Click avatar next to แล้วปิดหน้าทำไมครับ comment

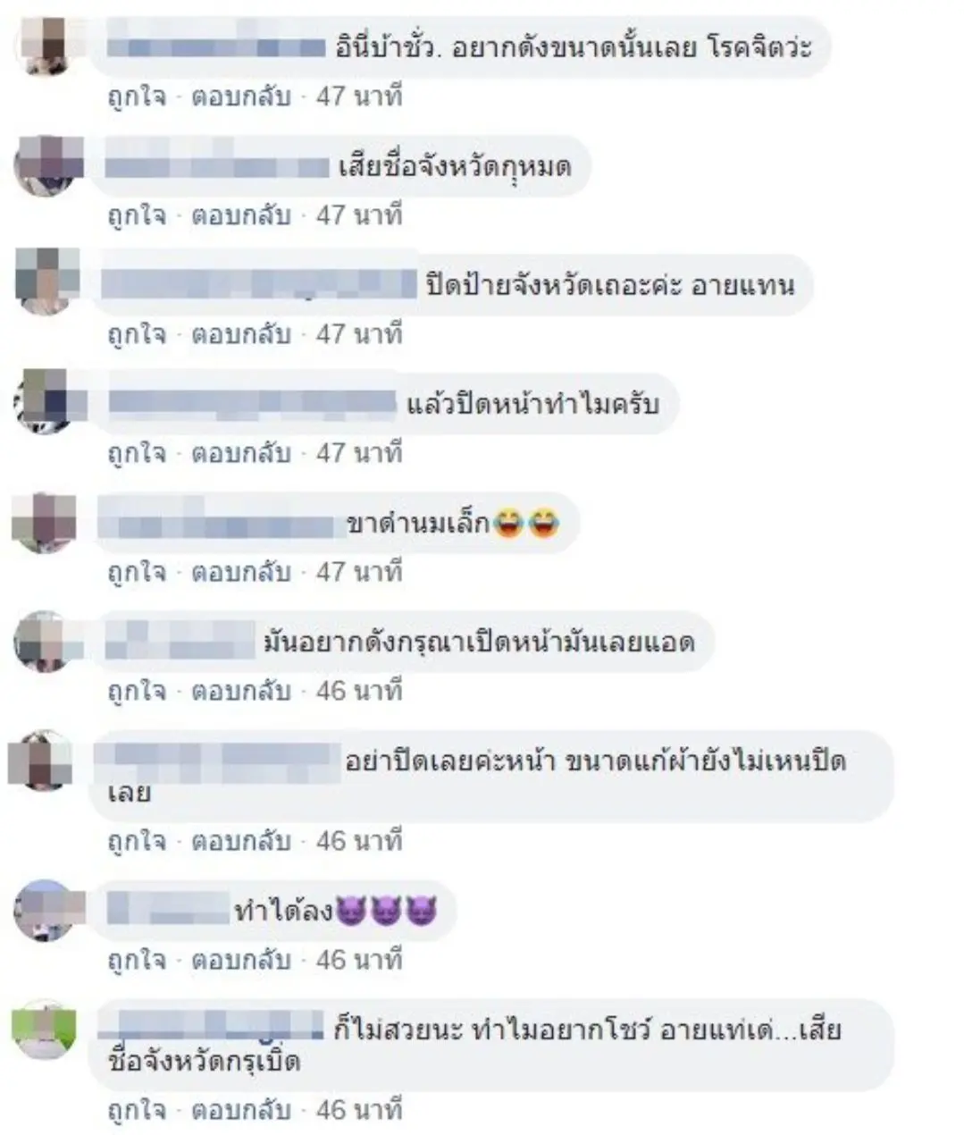point(44,400)
